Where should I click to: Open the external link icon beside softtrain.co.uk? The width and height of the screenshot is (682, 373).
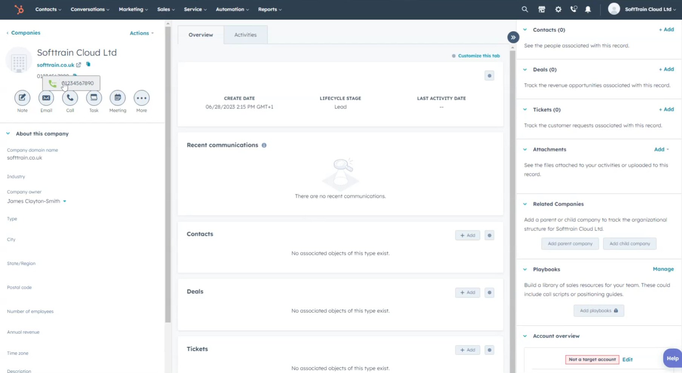(x=78, y=65)
